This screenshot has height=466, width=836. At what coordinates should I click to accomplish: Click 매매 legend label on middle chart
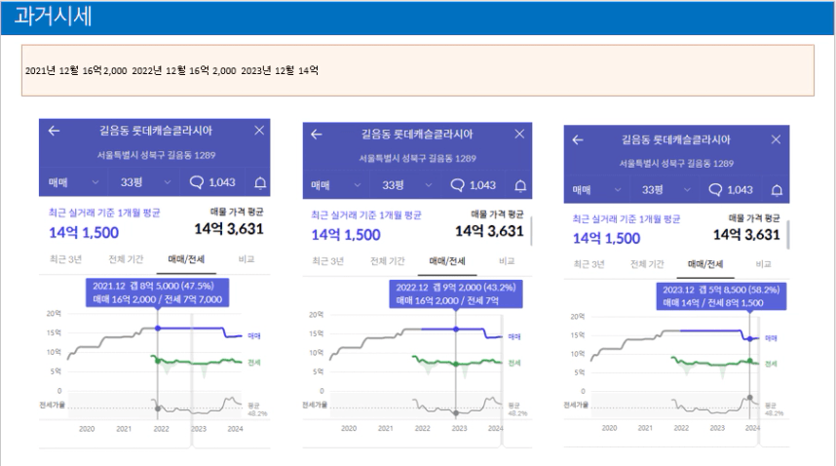[x=514, y=337]
